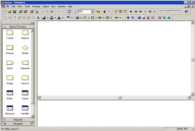This screenshot has width=195, height=131.
Task: Select the Dispose module
Action: pyautogui.click(x=25, y=35)
